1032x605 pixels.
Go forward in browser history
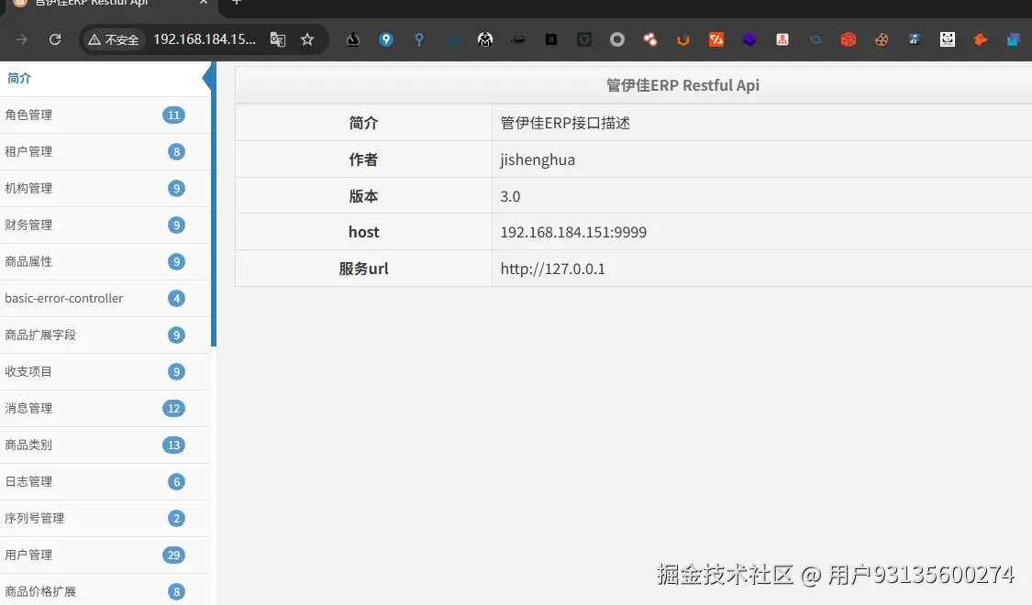(x=22, y=39)
